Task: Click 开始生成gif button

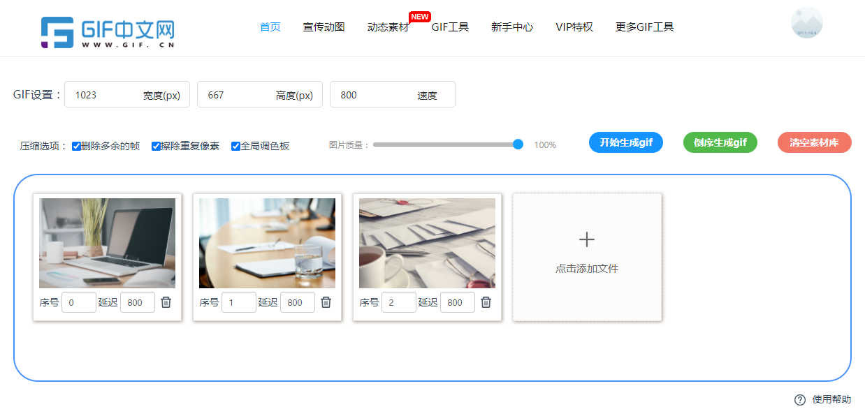Action: 626,142
